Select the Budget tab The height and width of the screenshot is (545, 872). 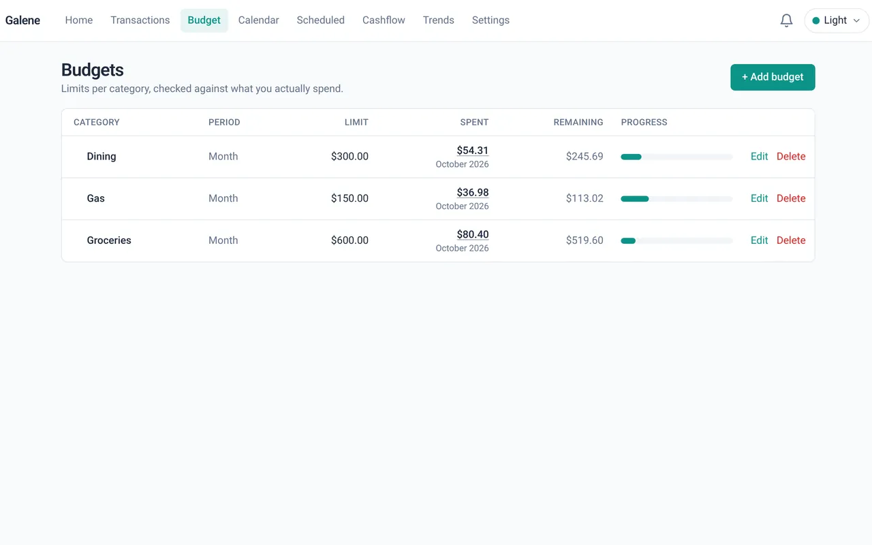[x=204, y=20]
